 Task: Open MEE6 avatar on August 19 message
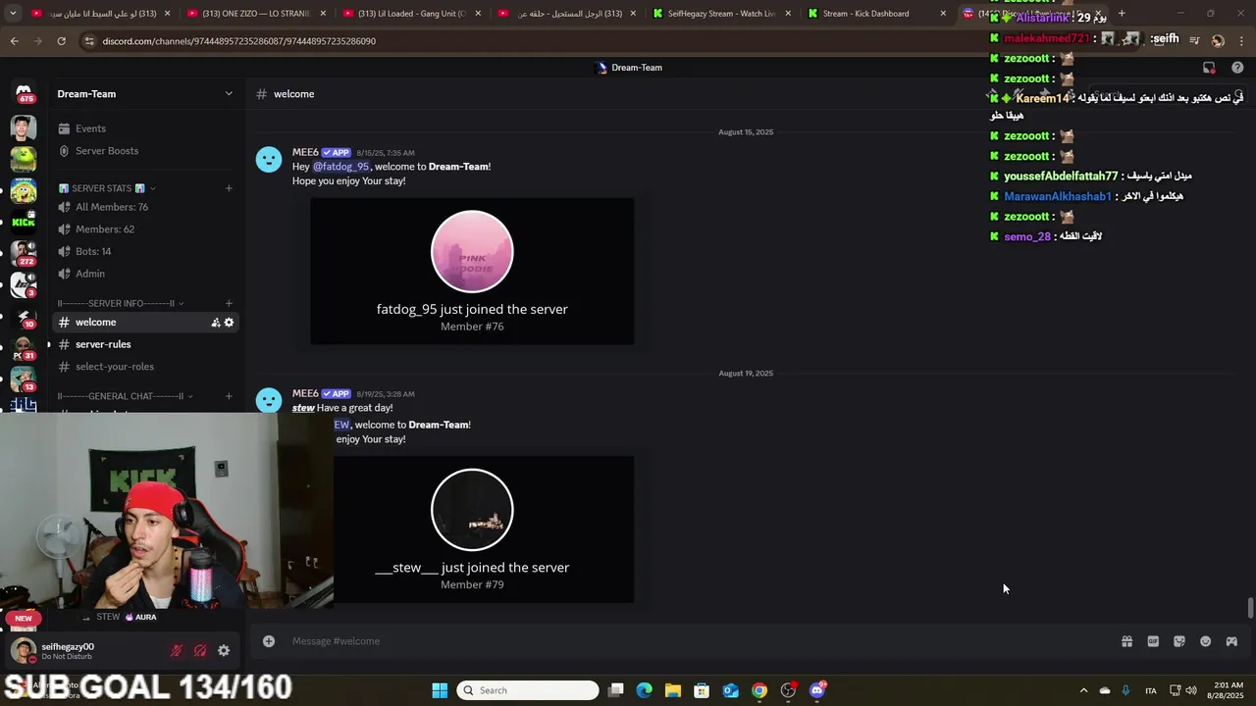[269, 400]
